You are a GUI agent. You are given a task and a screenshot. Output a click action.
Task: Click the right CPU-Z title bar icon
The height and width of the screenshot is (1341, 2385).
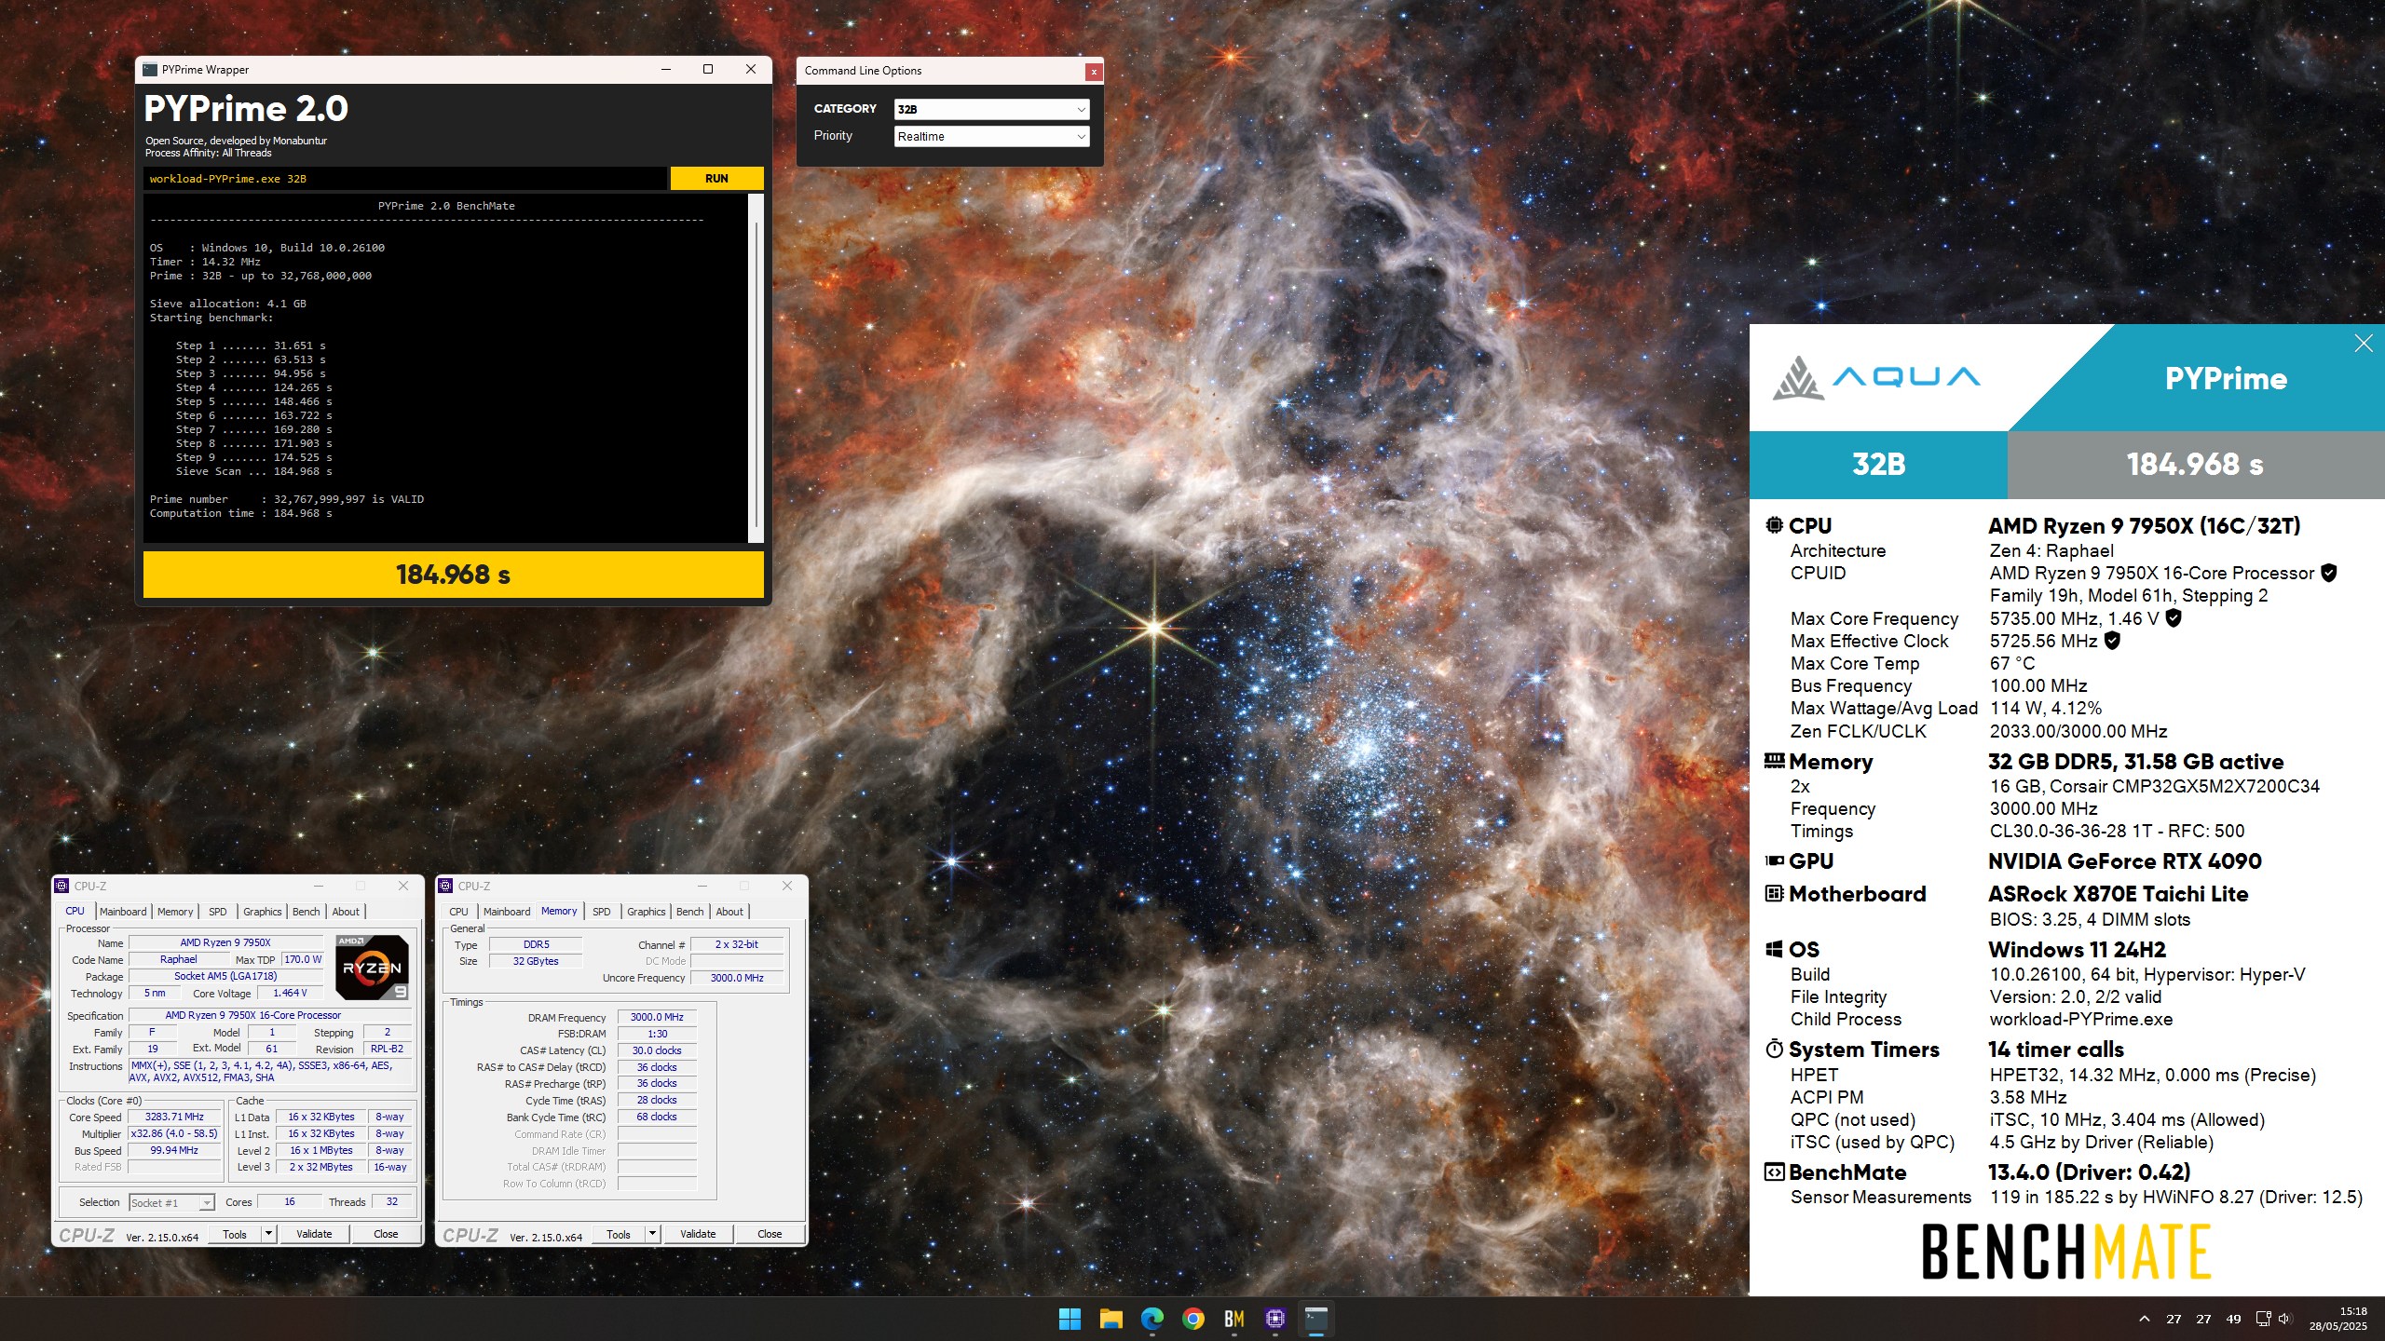tap(445, 886)
